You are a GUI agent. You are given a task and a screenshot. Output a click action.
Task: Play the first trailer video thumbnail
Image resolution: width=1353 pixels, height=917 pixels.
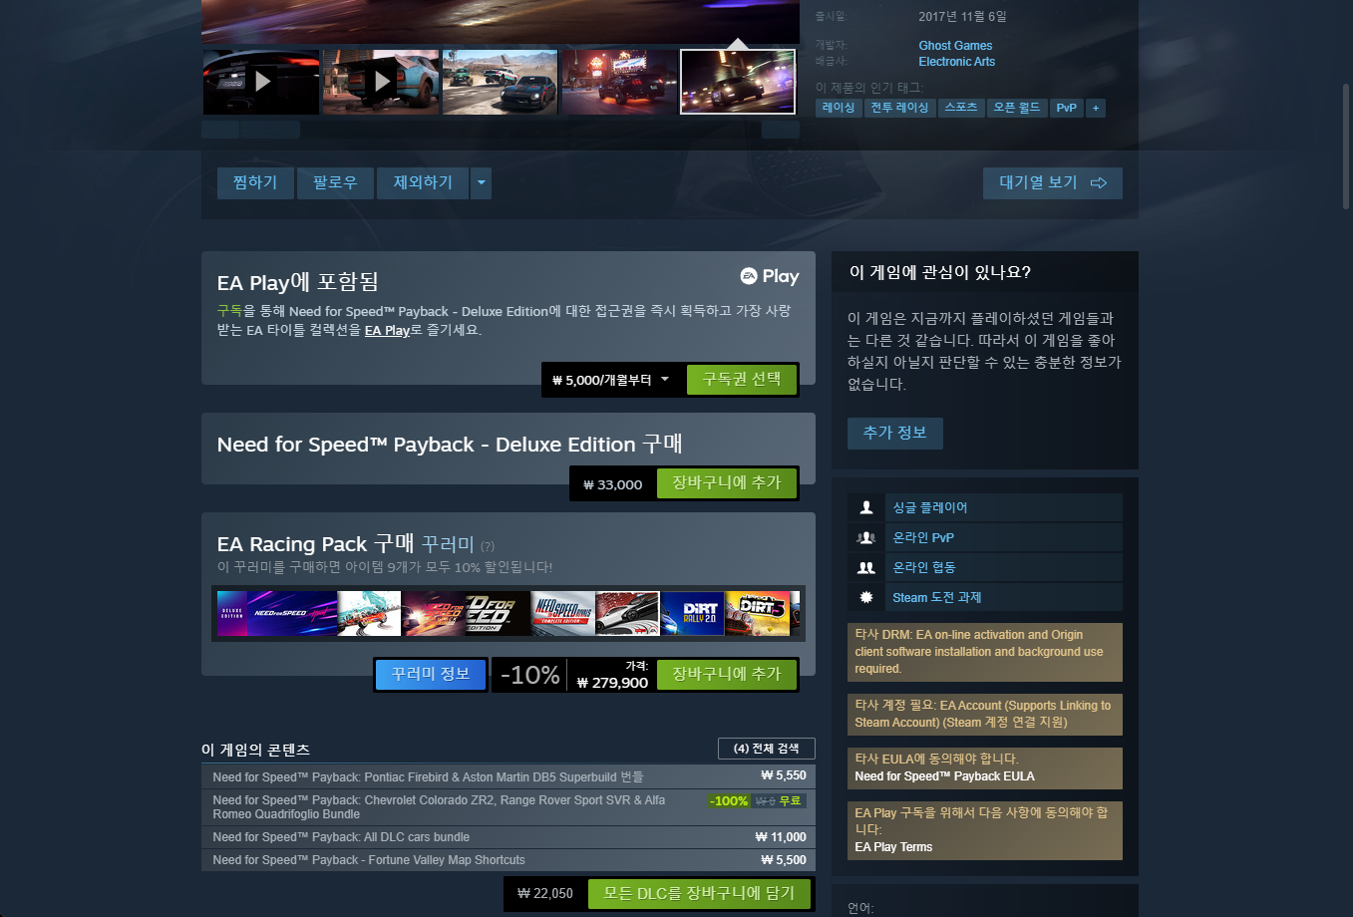[x=261, y=82]
